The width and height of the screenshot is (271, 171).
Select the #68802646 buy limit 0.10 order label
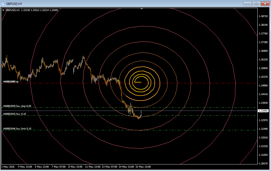17,128
